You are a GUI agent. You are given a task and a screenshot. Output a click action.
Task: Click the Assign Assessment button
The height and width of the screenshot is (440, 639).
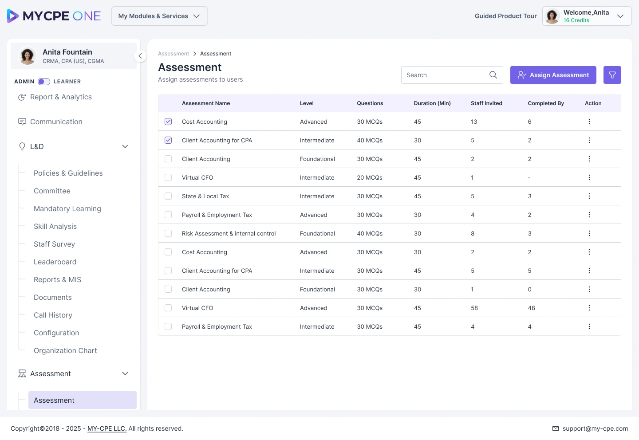pyautogui.click(x=553, y=75)
